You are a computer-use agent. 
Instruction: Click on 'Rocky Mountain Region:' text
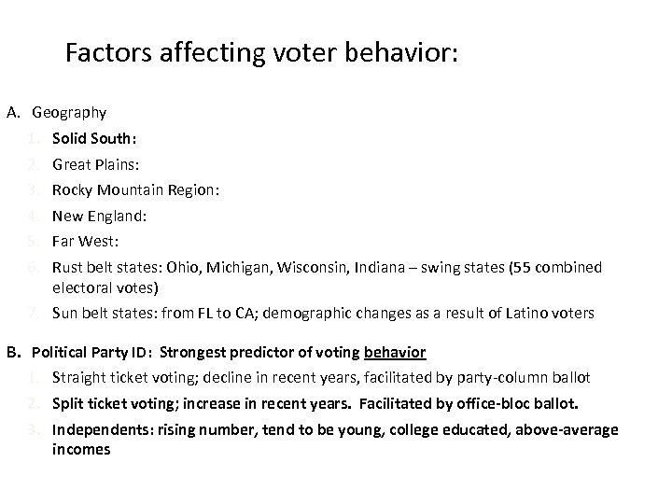[135, 190]
